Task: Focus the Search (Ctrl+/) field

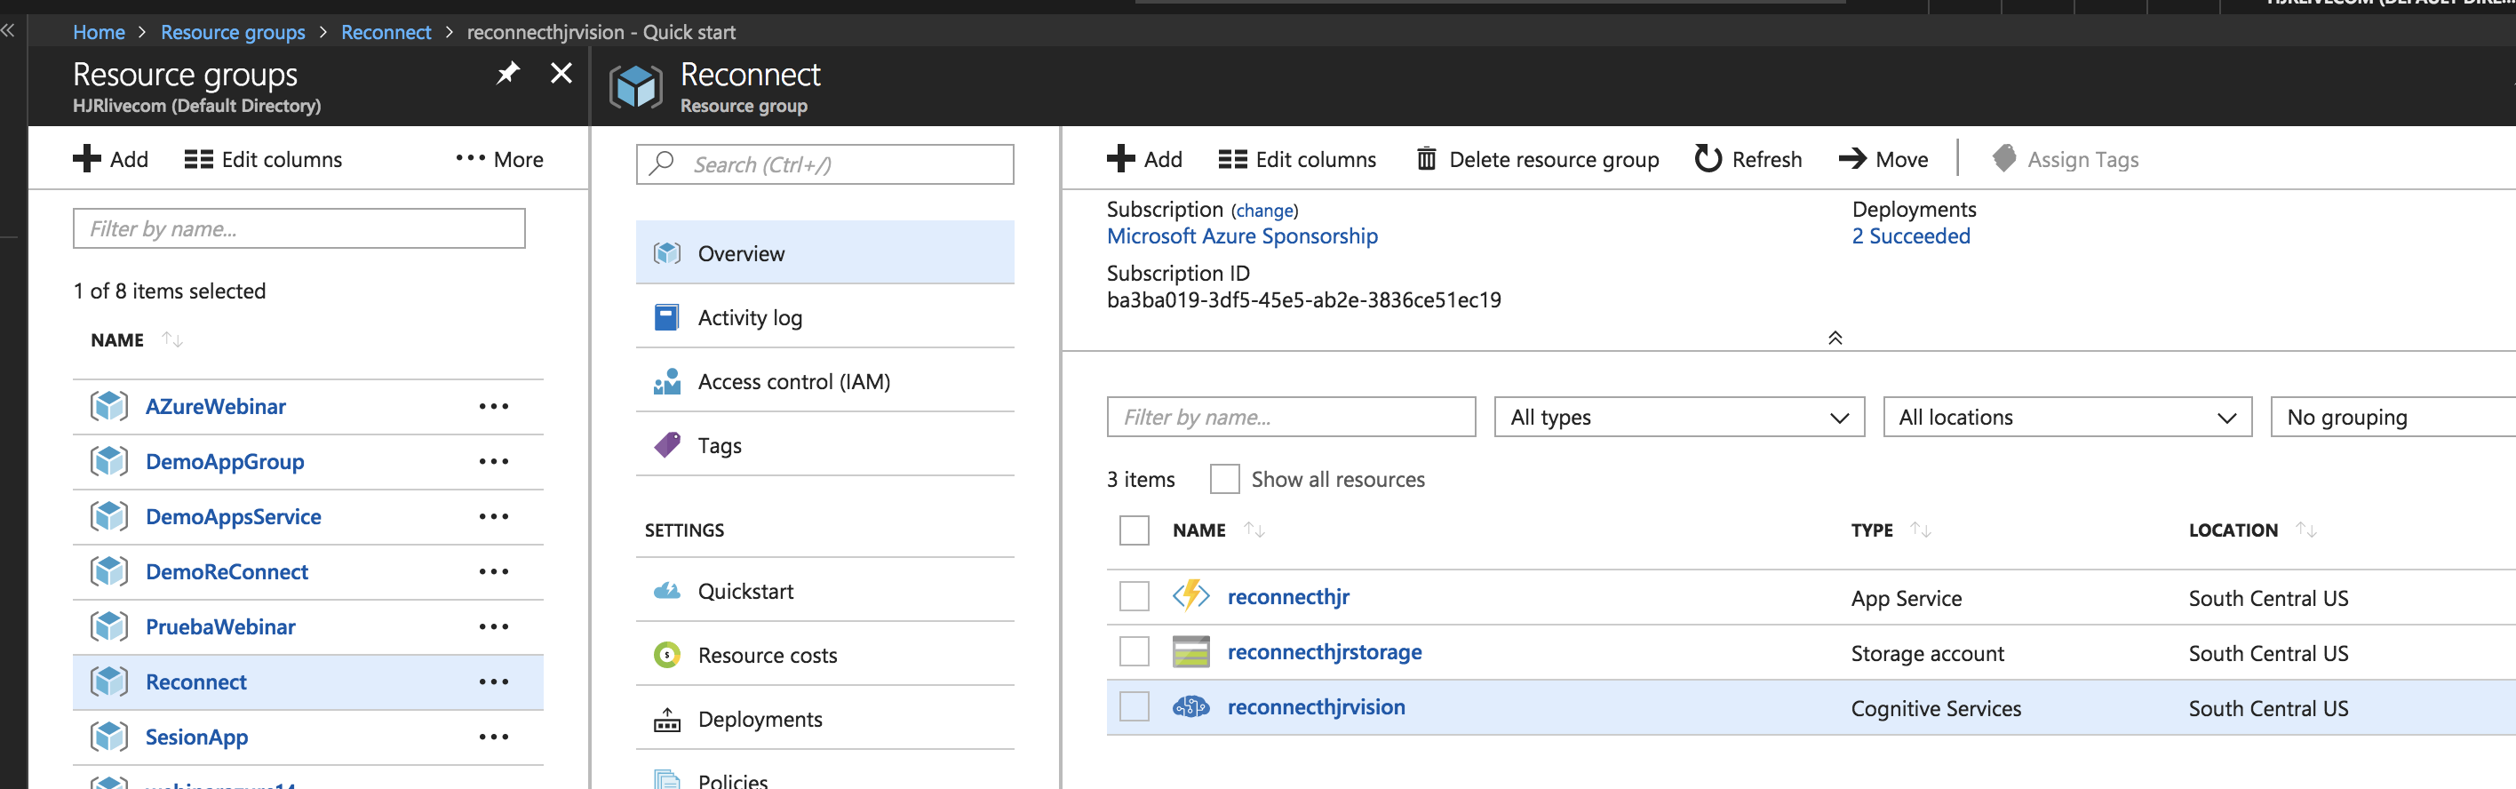Action: click(824, 164)
